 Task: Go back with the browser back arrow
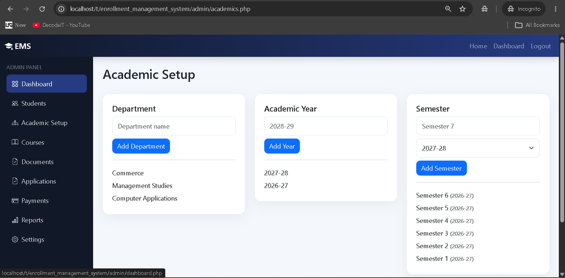pos(10,9)
